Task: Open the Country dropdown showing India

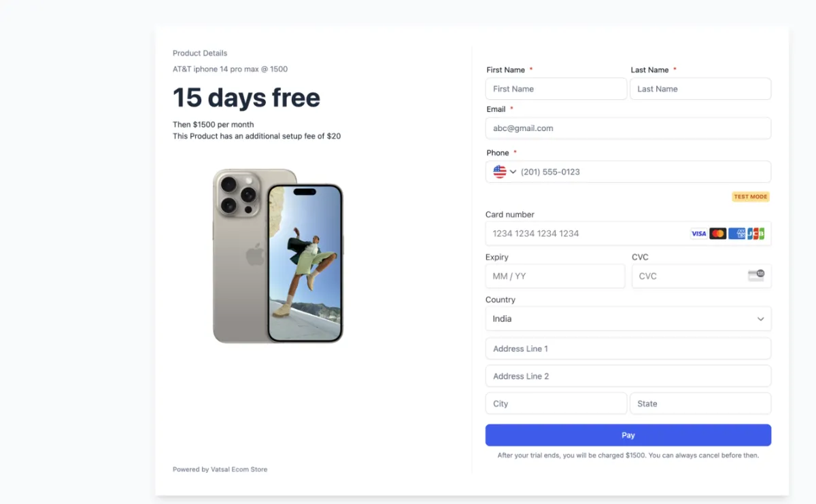Action: coord(628,319)
